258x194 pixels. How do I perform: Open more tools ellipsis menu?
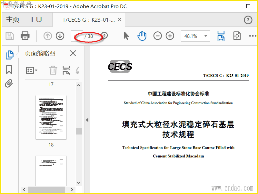[253, 36]
